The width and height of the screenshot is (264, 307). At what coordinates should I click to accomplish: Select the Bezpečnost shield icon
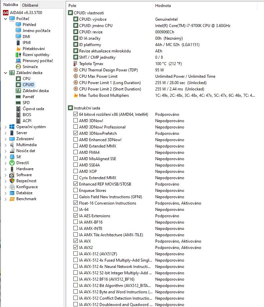(12, 181)
